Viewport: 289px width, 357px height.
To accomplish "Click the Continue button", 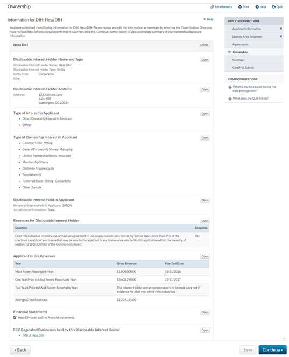I will tap(272, 350).
